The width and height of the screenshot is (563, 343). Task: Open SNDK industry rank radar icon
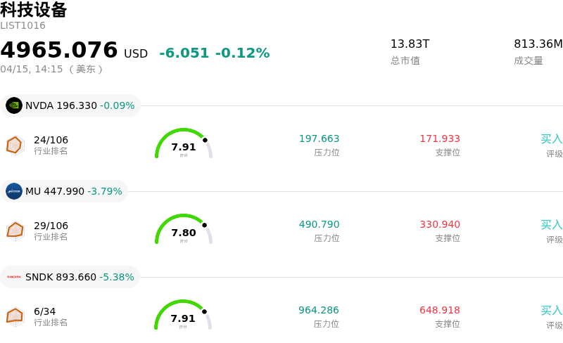15,316
